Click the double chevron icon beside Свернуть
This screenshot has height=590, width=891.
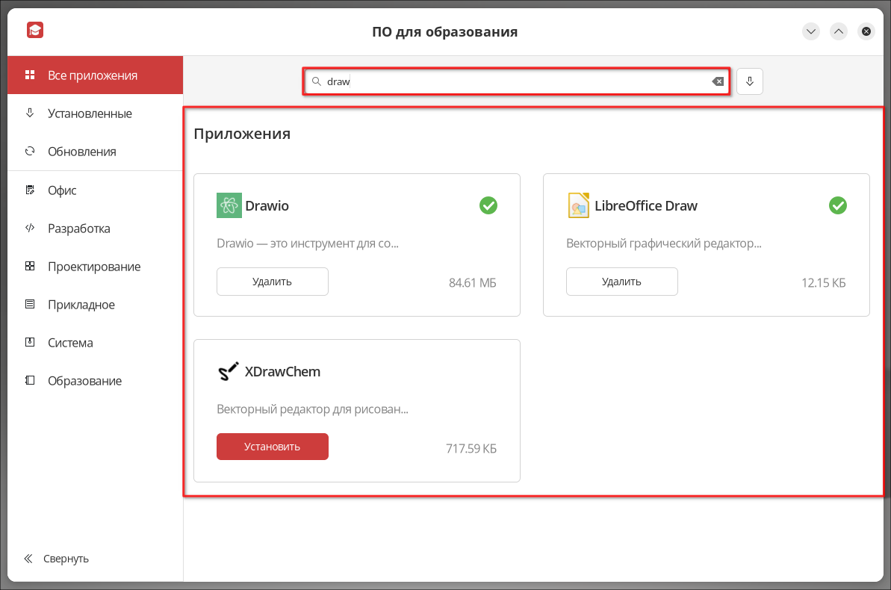[x=28, y=559]
